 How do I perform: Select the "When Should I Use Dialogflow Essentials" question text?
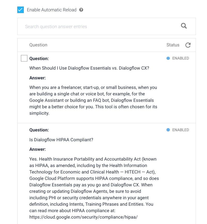(89, 68)
